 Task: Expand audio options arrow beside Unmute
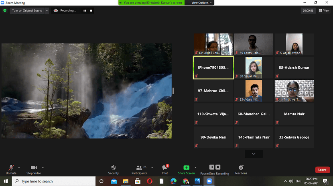coord(19,168)
